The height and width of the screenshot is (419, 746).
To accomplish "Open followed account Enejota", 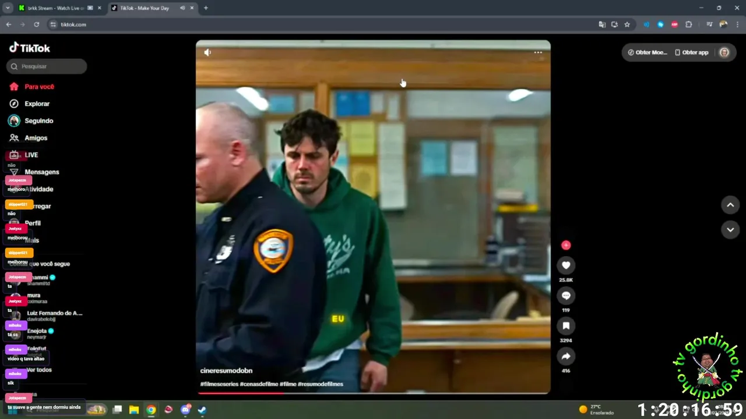I will pyautogui.click(x=32, y=333).
